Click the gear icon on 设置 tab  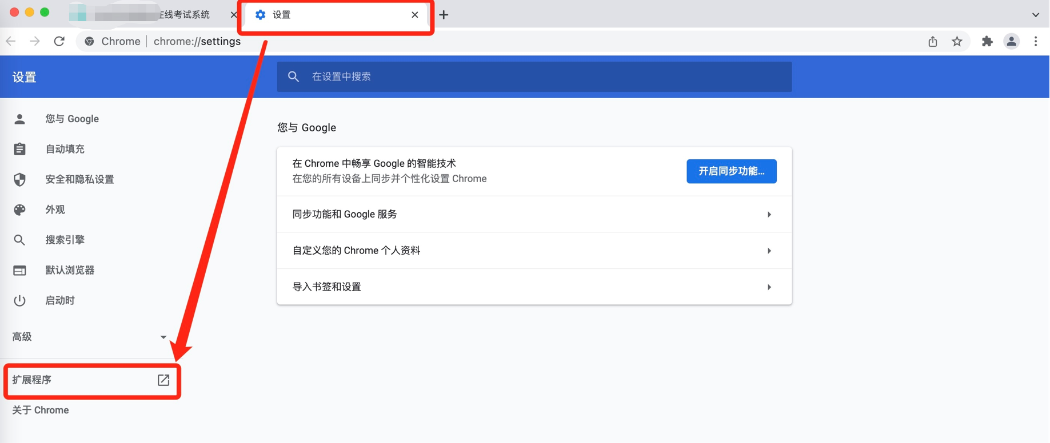pos(261,15)
